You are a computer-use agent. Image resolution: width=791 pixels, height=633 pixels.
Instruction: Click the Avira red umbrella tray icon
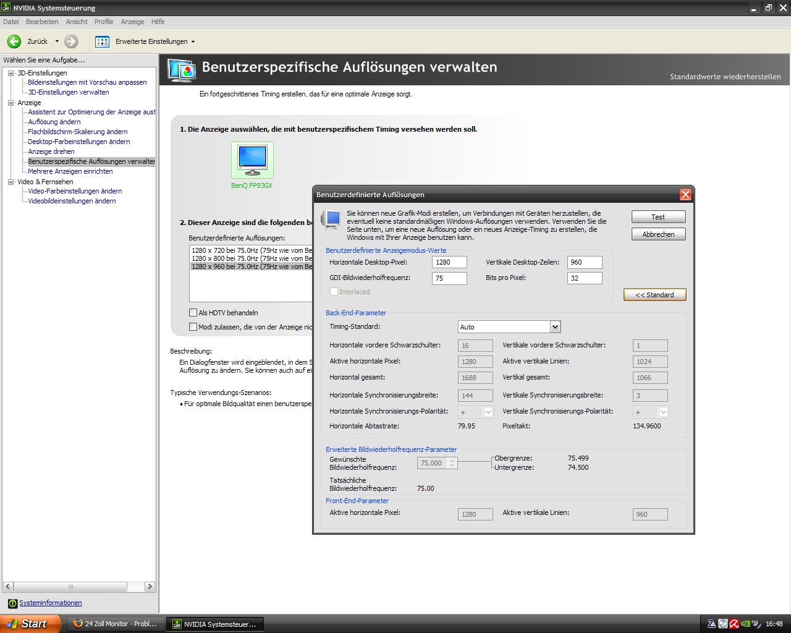tap(734, 624)
